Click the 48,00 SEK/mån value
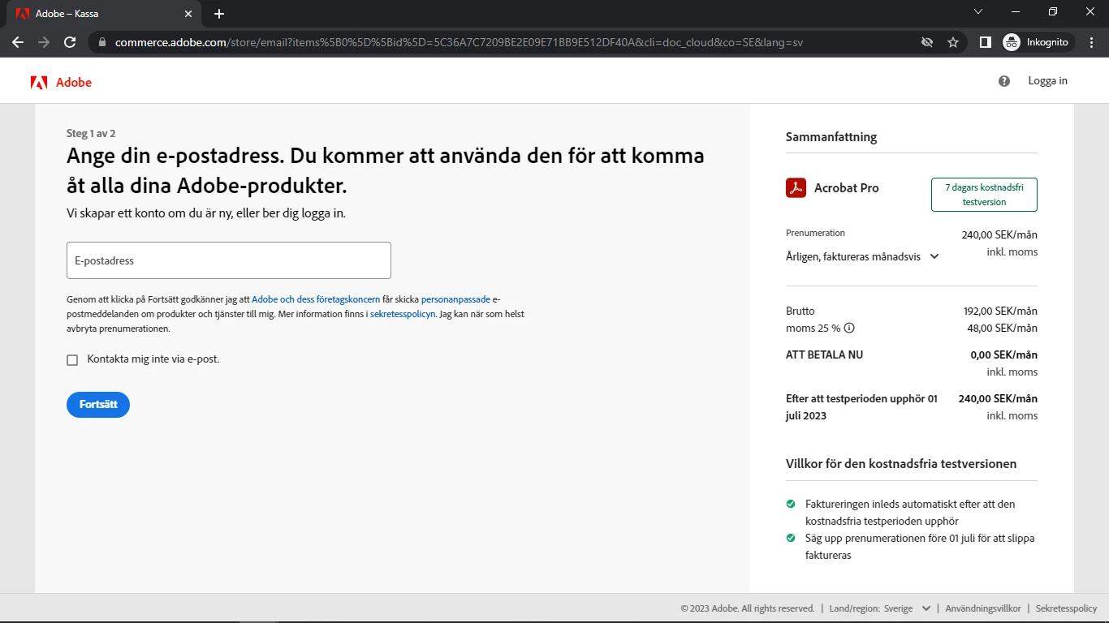This screenshot has width=1109, height=623. pos(1003,329)
